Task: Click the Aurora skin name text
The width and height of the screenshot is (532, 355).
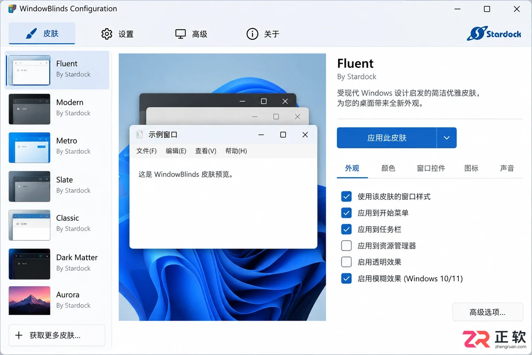Action: pos(68,295)
